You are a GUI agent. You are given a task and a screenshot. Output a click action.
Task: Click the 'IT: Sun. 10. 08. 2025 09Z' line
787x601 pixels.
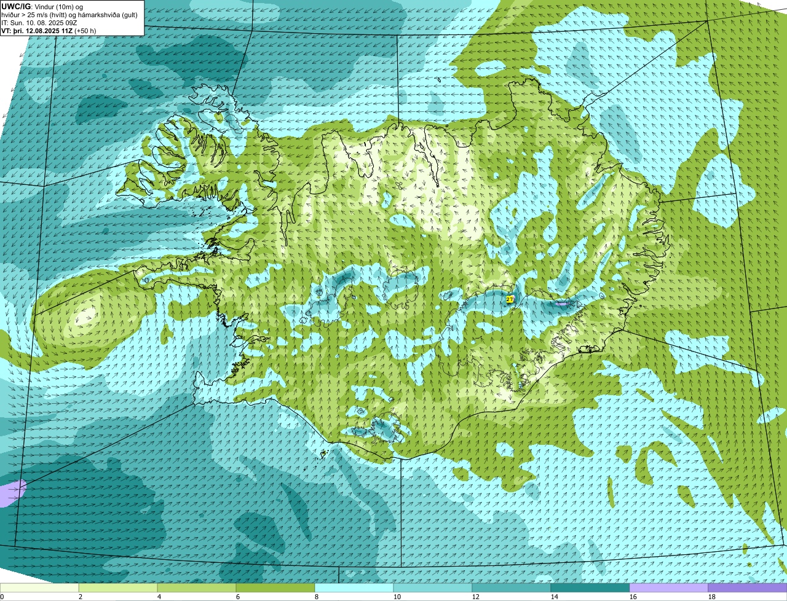(39, 23)
